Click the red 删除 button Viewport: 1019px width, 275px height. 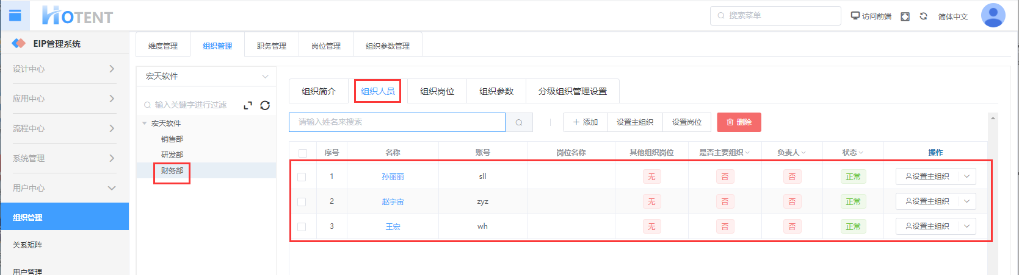[x=739, y=122]
